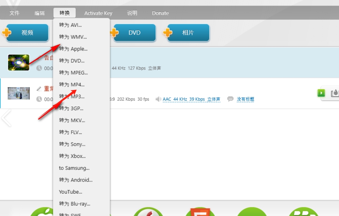Screen dimensions: 339x216
Task: Open the 没有标题 subtitle link
Action: point(245,99)
